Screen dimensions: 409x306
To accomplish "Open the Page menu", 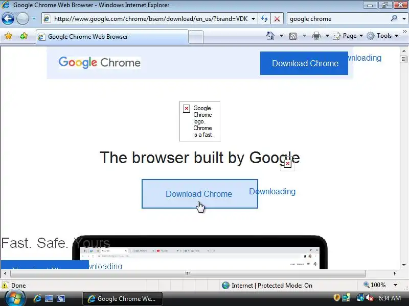I will (348, 36).
